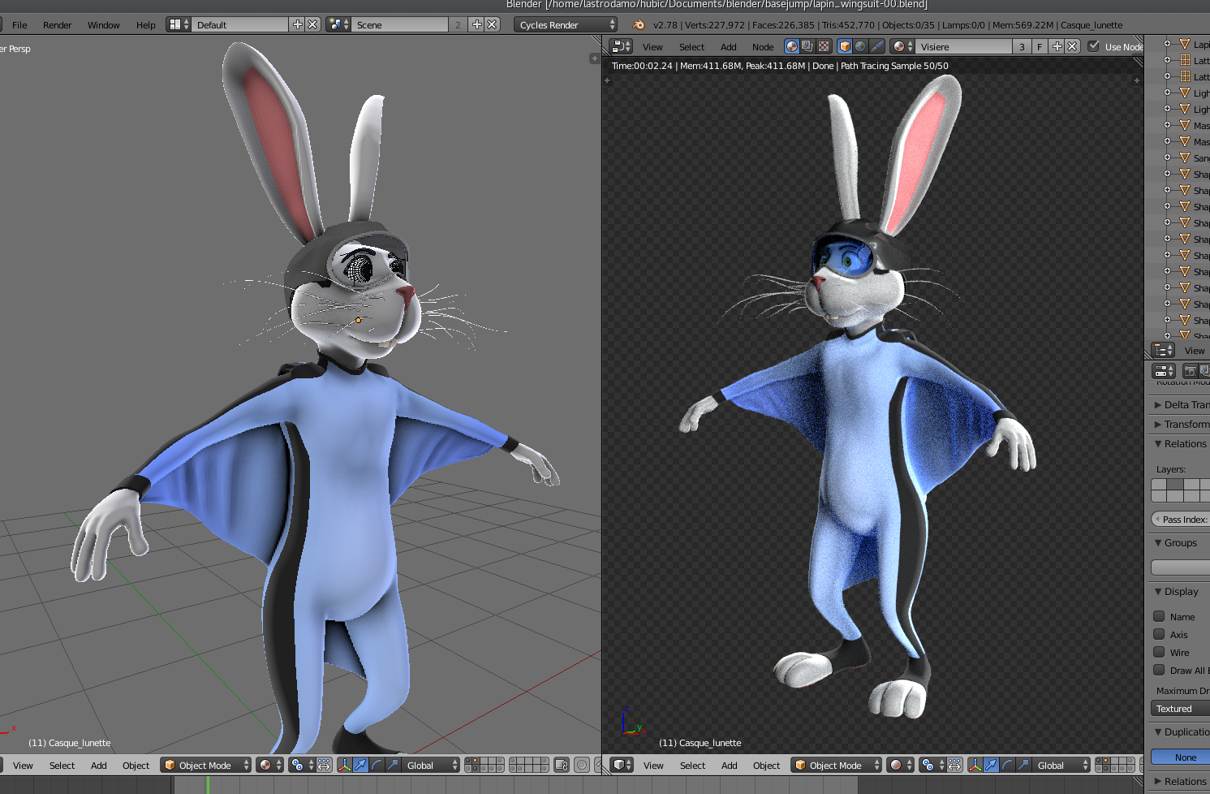Select None duplication button
The width and height of the screenshot is (1210, 794).
pos(1181,757)
